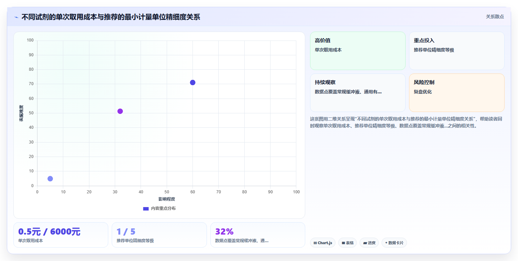
Task: Click the blue legend color box
Action: [146, 208]
